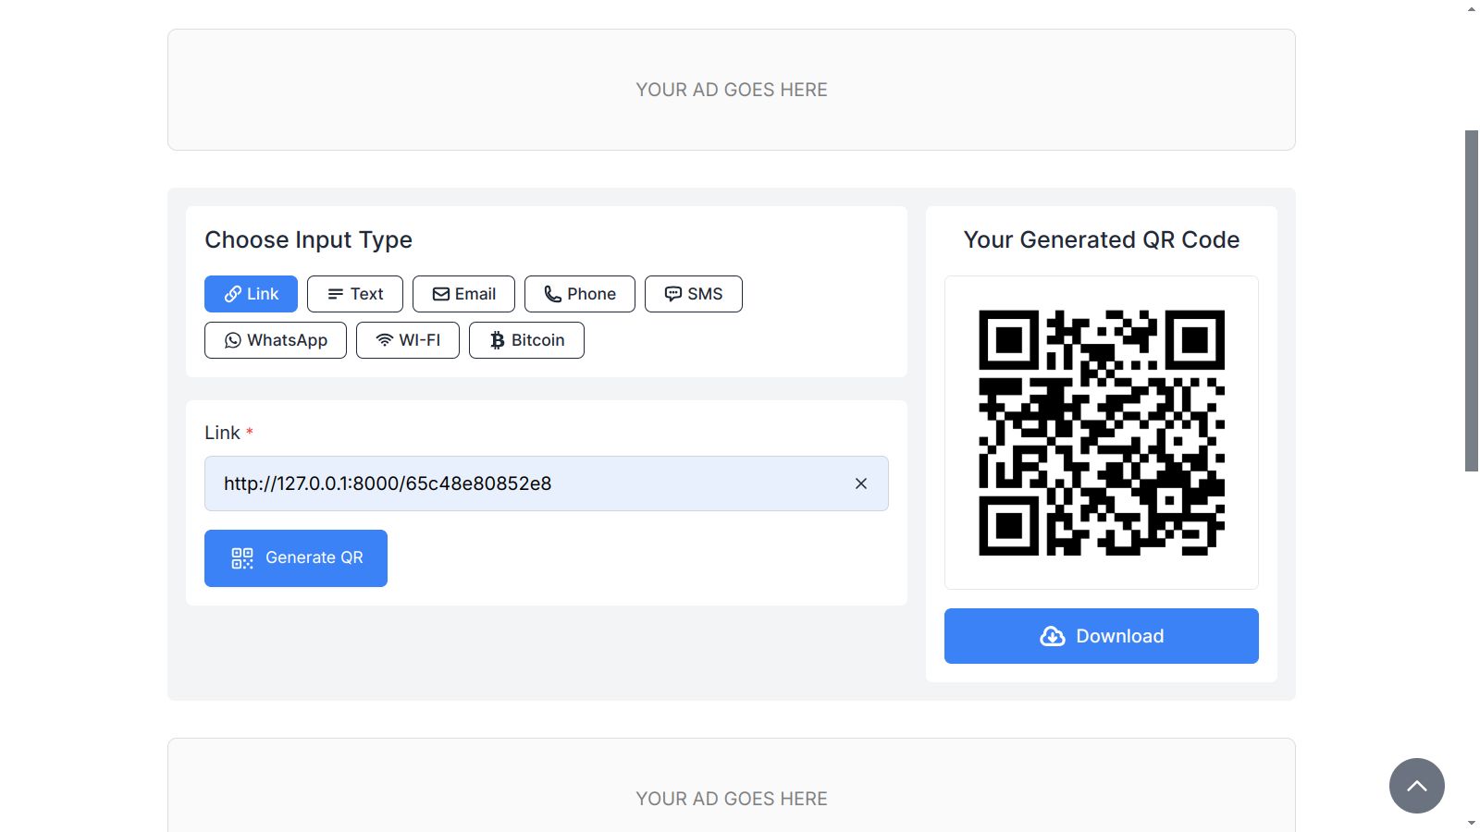1480x832 pixels.
Task: Click the page vertical scrollbar thumb
Action: click(x=1472, y=300)
